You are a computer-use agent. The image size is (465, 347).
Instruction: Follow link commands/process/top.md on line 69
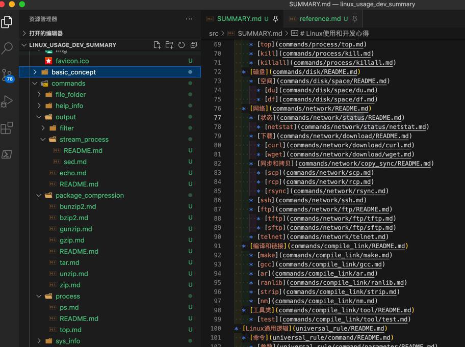321,44
